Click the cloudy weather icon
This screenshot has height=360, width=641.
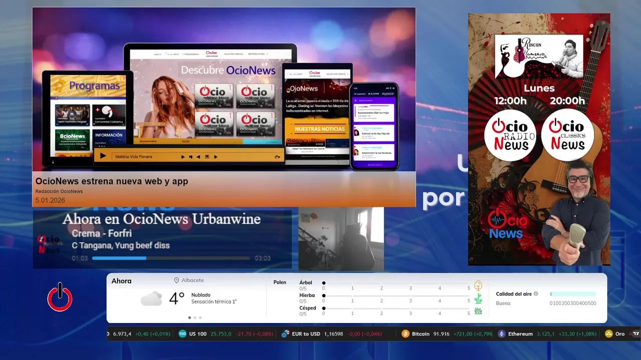click(151, 299)
